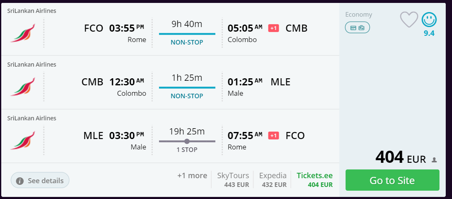
Task: Select the Rome to Colombo flight row
Action: click(170, 29)
